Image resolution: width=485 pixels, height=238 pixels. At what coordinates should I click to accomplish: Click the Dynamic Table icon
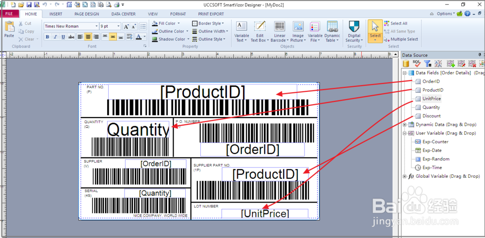pyautogui.click(x=332, y=26)
